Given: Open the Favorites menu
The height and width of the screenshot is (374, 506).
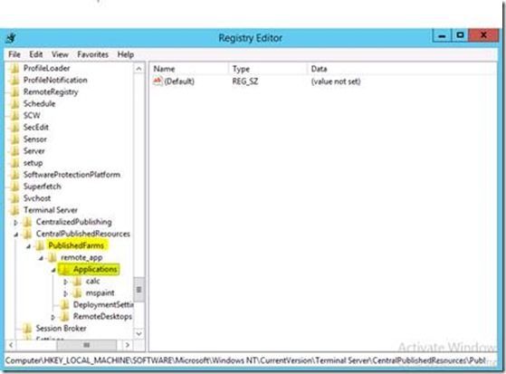Looking at the screenshot, I should click(x=92, y=54).
